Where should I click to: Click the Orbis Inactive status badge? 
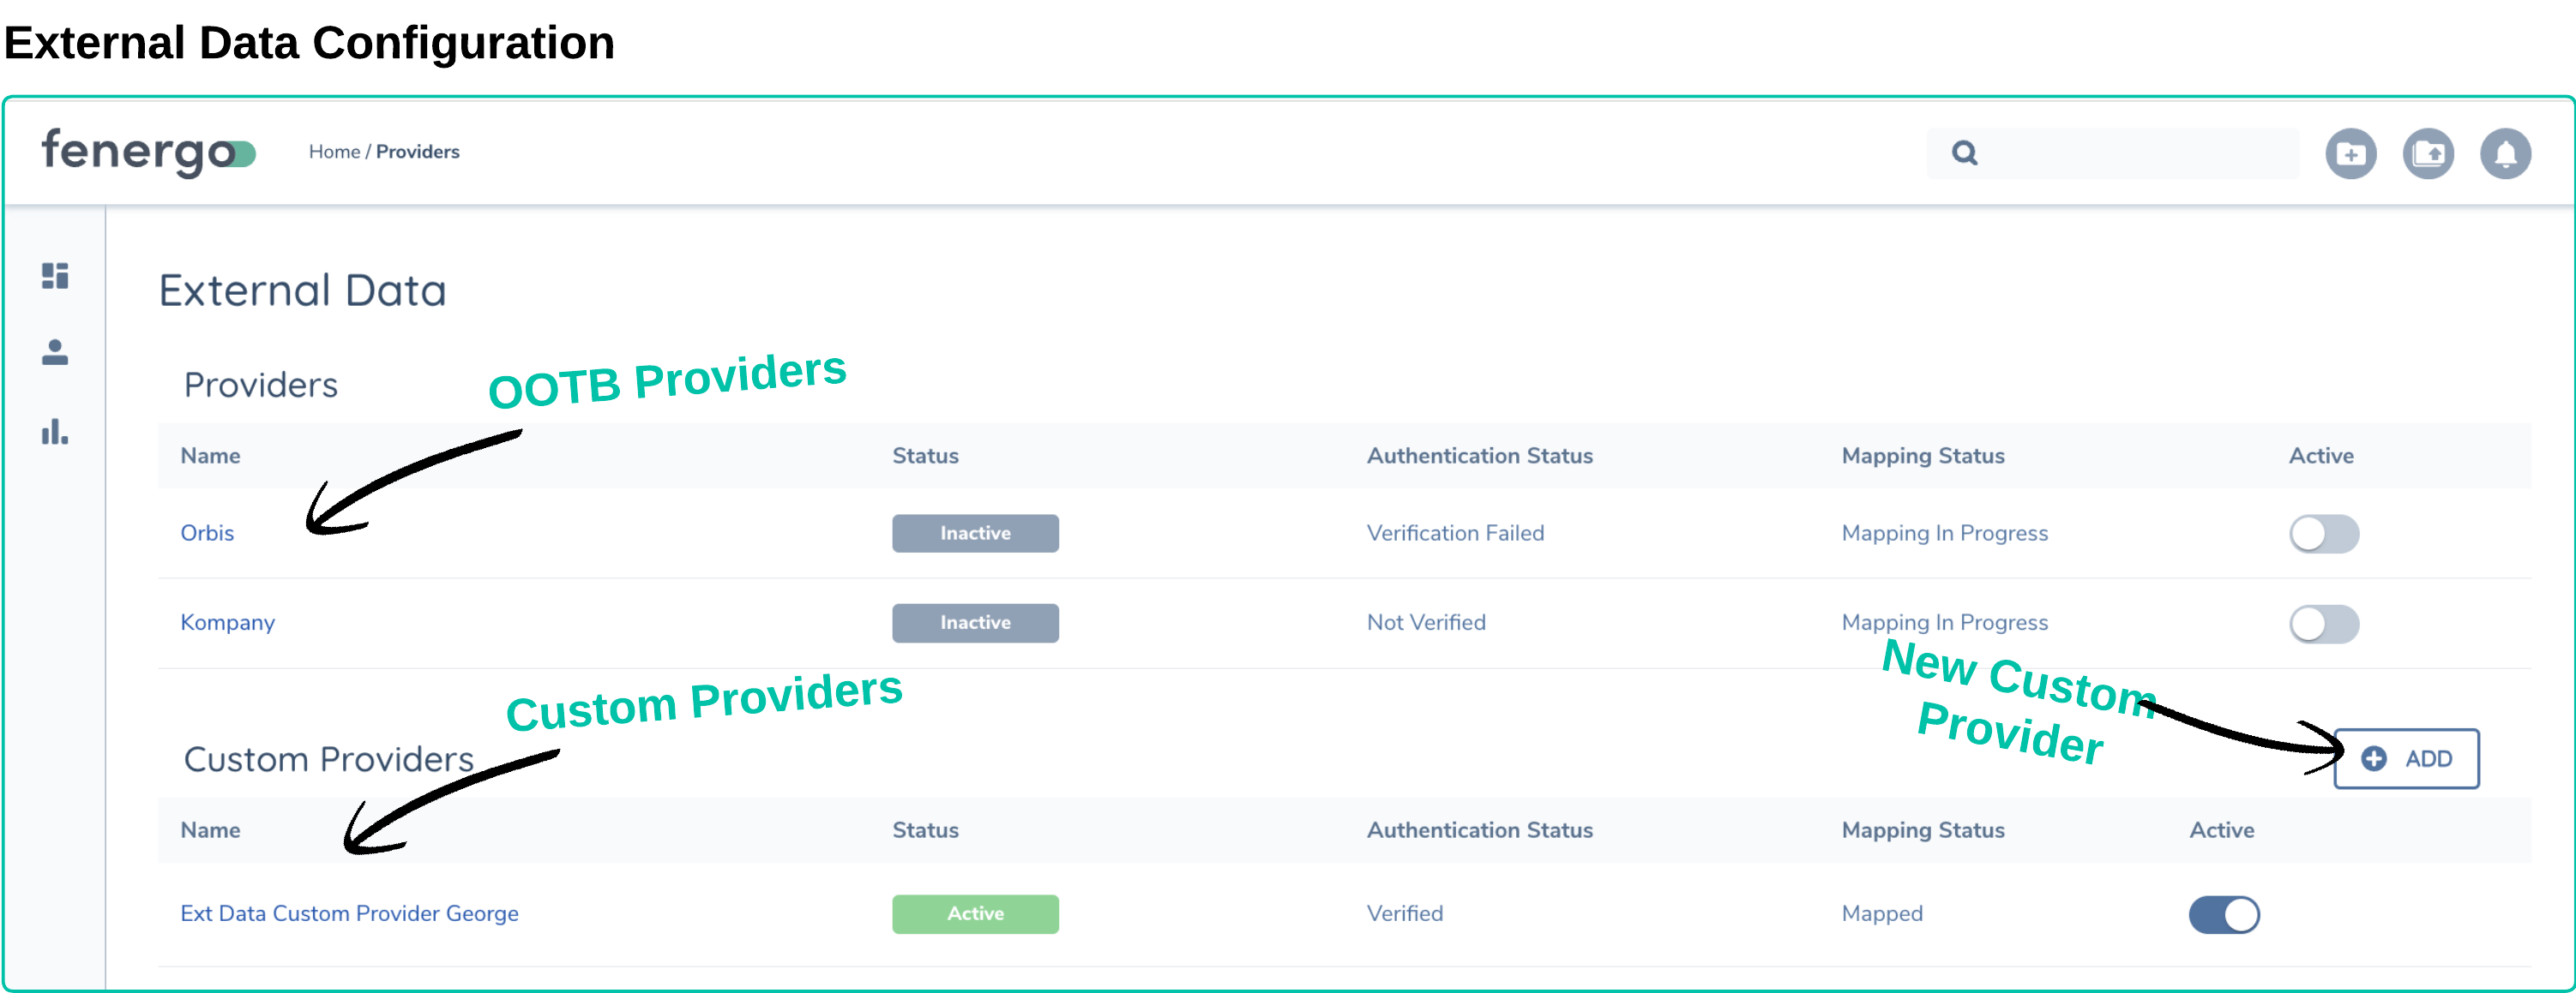(x=975, y=534)
